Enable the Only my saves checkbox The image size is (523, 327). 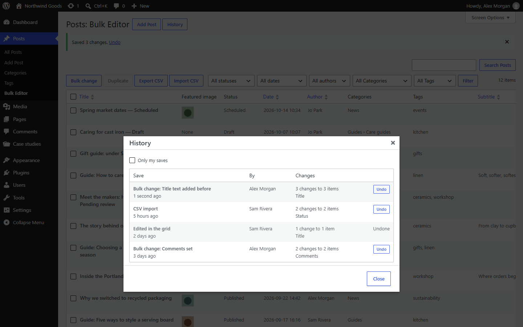(132, 160)
